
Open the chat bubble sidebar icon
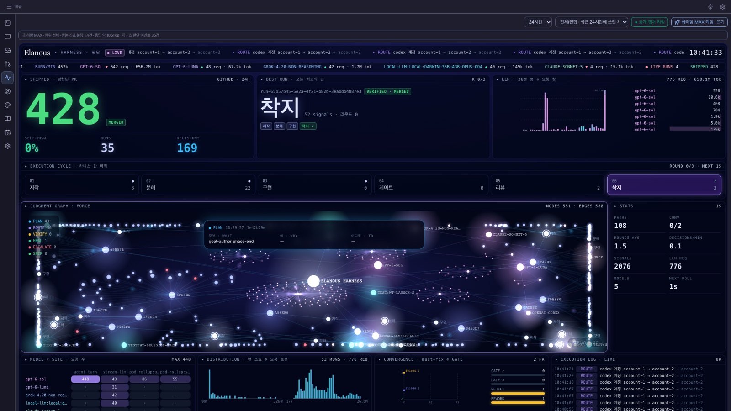(8, 37)
